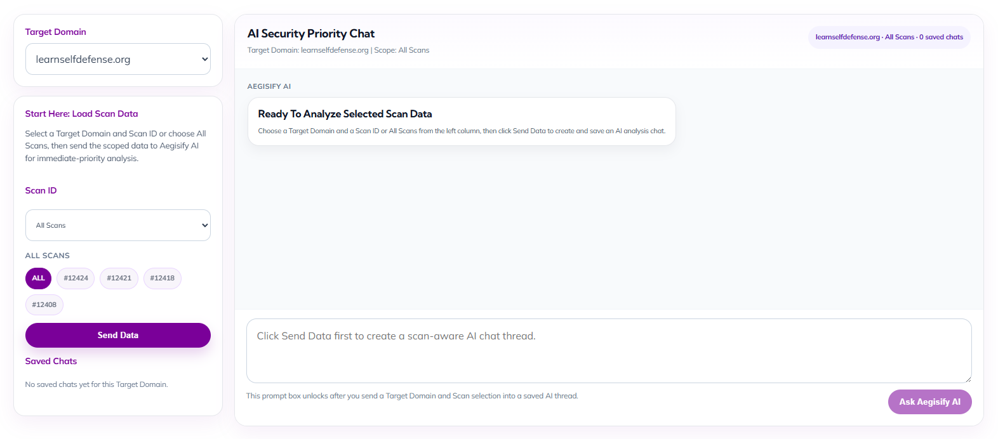The height and width of the screenshot is (439, 998).
Task: Choose scan chip #12421
Action: (119, 278)
